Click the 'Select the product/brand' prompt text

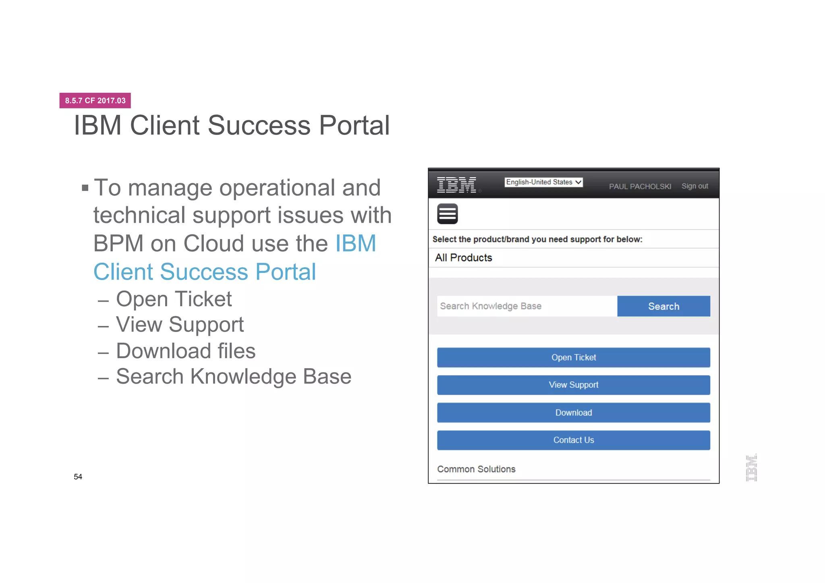[537, 239]
